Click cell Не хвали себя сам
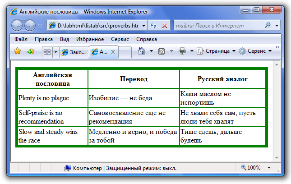 tap(222, 117)
